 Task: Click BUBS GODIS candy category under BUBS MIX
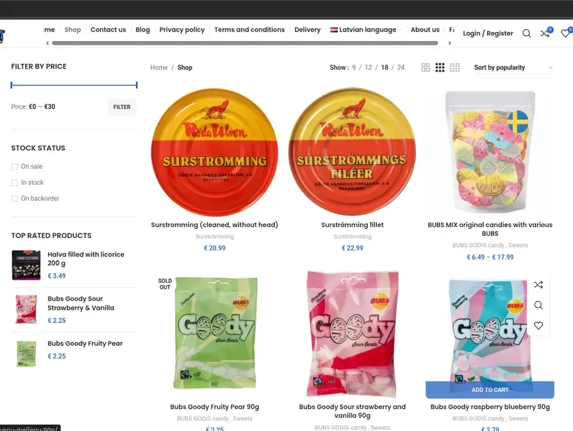point(478,245)
